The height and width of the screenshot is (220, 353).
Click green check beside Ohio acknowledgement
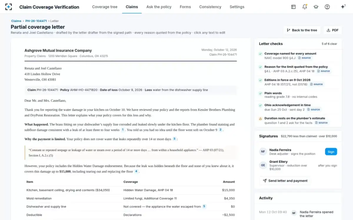tap(260, 105)
